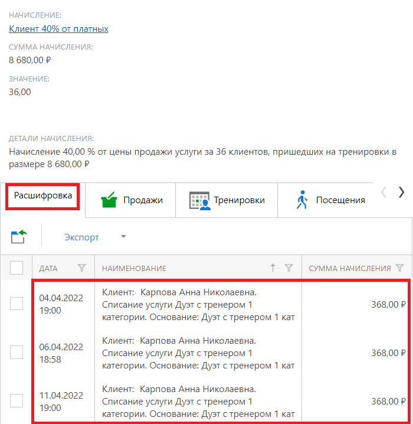Screen dimensions: 413x424
Task: Open filter for Сумма начисления column
Action: pos(400,268)
